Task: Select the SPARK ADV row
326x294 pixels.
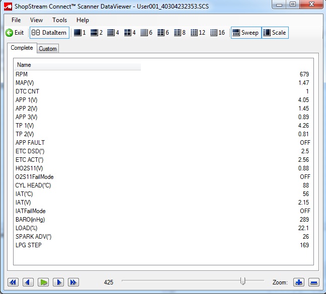Action: click(x=163, y=237)
